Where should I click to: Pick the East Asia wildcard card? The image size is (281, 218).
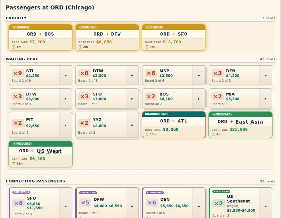[x=240, y=125]
